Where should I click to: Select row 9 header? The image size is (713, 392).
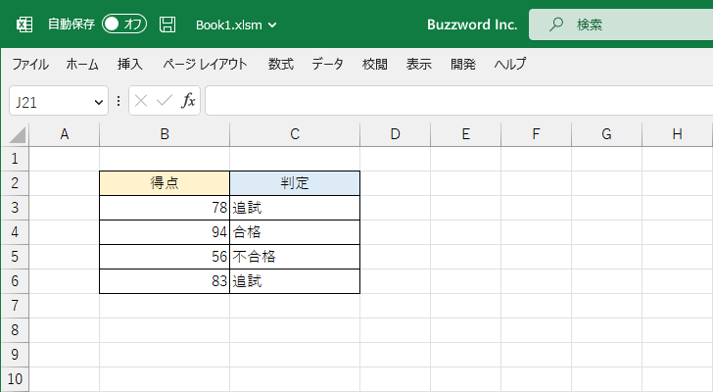pos(15,355)
